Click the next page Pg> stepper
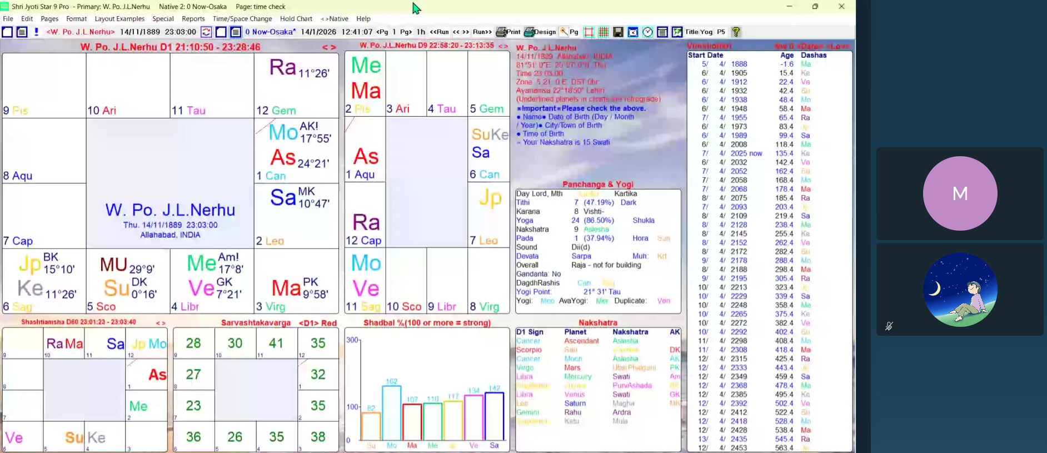This screenshot has height=453, width=1047. click(406, 32)
